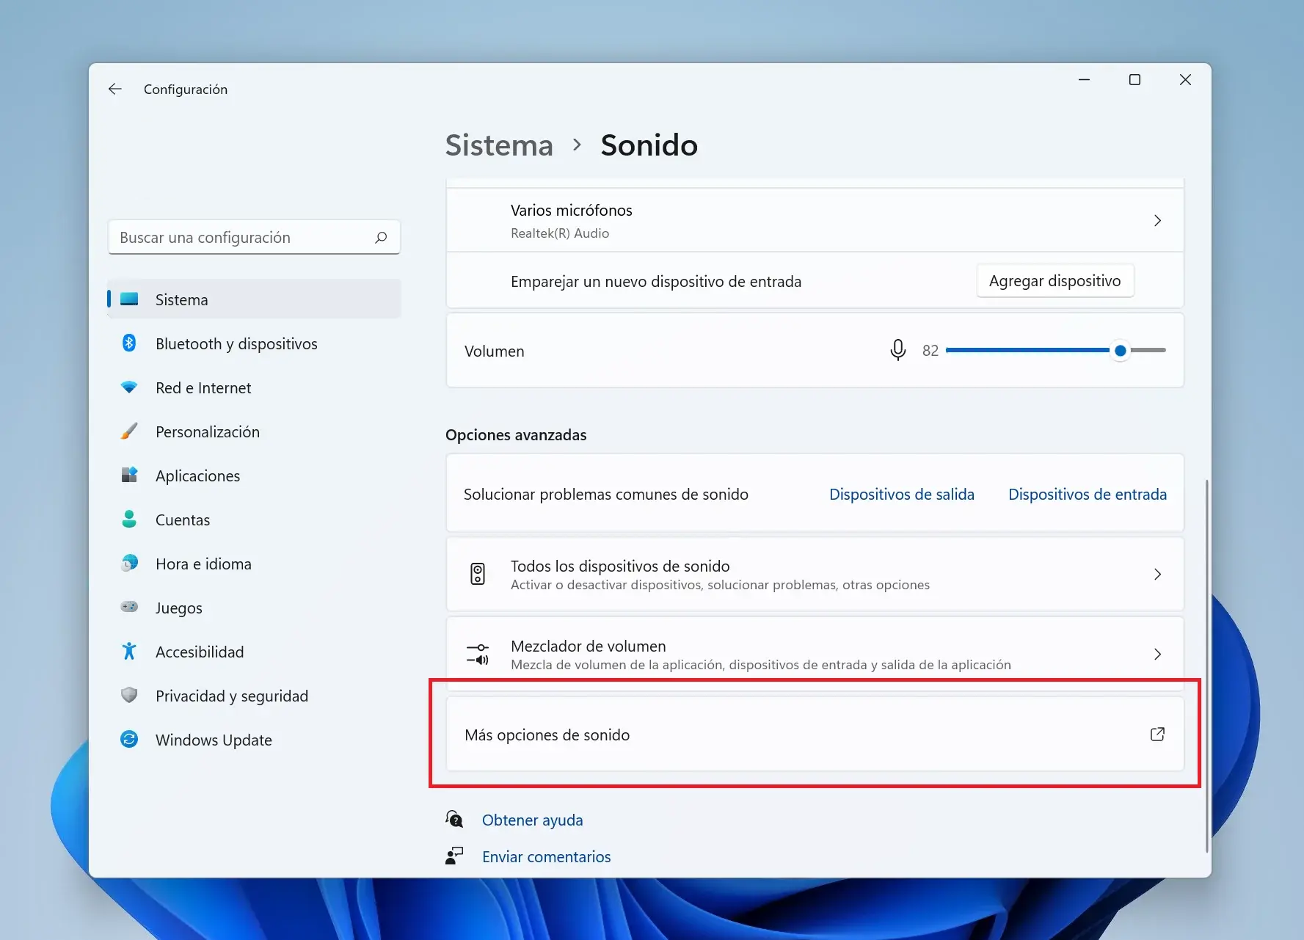Select the Bluetooth y dispositivos icon
Viewport: 1304px width, 940px height.
click(x=130, y=343)
